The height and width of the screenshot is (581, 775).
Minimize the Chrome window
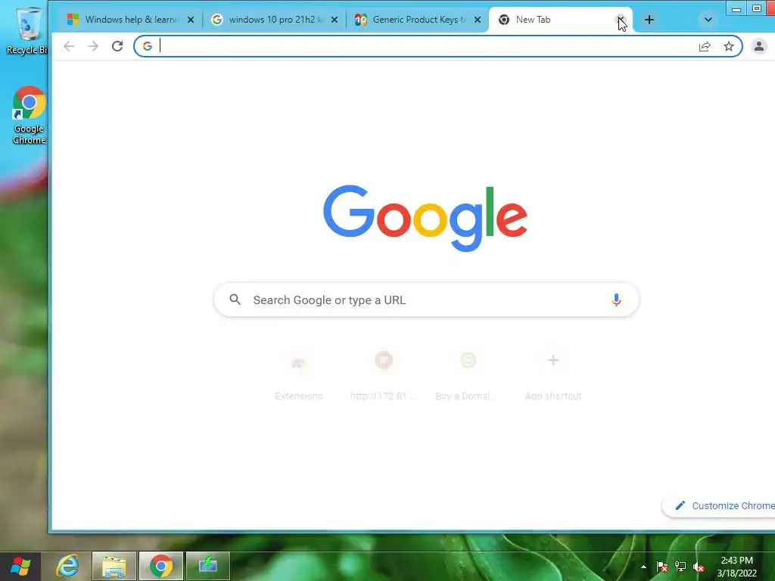(736, 8)
